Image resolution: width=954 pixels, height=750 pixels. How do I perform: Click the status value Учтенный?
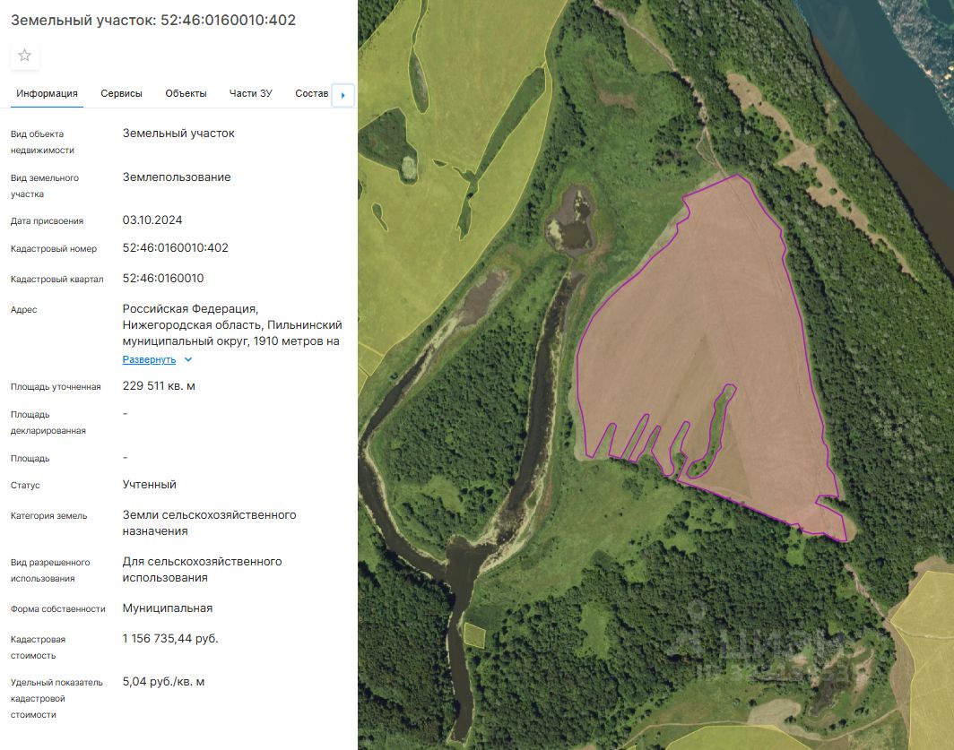pos(149,484)
